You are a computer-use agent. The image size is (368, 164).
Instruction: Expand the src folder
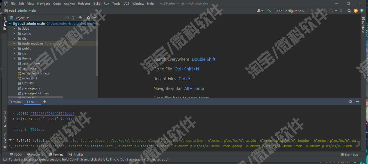click(x=14, y=53)
